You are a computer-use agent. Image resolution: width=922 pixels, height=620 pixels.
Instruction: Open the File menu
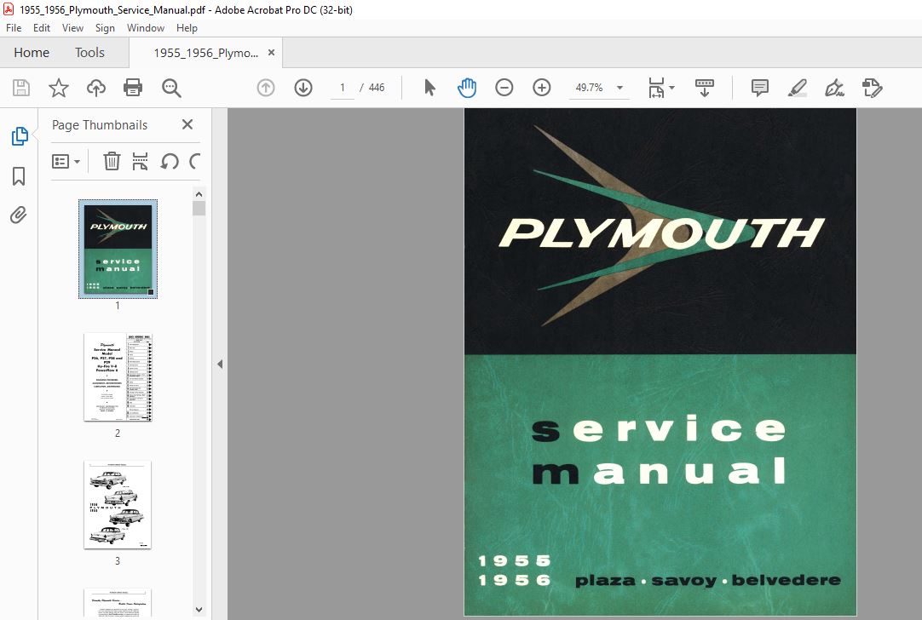tap(14, 27)
